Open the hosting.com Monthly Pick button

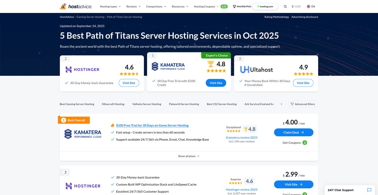pos(265,6)
